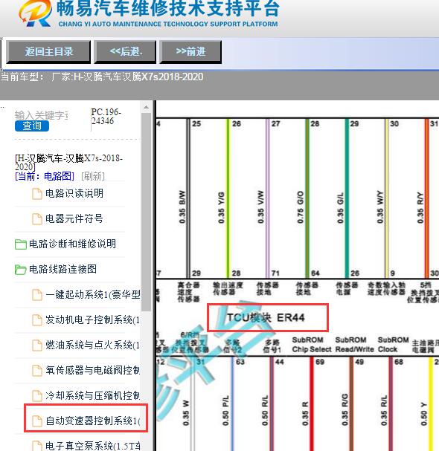Open the 电器元件符号 document

[74, 218]
